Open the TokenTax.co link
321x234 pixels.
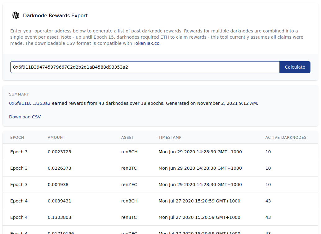pos(146,43)
